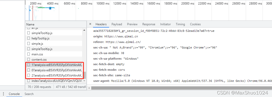Viewport: 272px width, 97px height.
Task: Switch to the Headers tab
Action: (101, 24)
